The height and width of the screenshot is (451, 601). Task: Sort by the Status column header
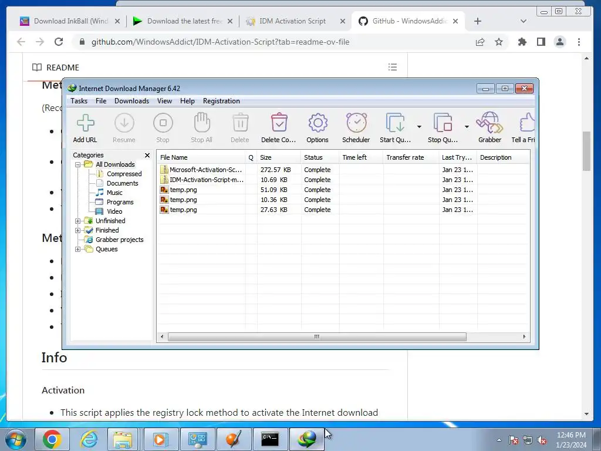point(320,157)
